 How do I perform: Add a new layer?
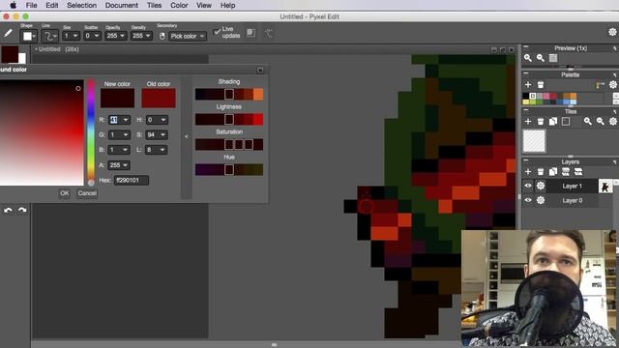point(528,172)
